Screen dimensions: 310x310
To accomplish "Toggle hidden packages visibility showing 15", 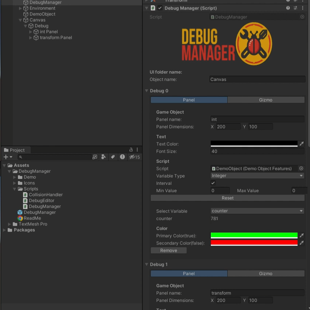I will point(134,157).
